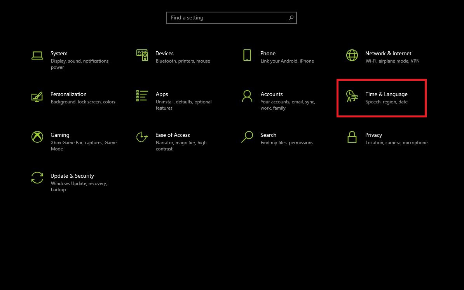Screen dimensions: 464x290
Task: Click 'Bluetooth, printers, mouse' description
Action: (x=183, y=61)
